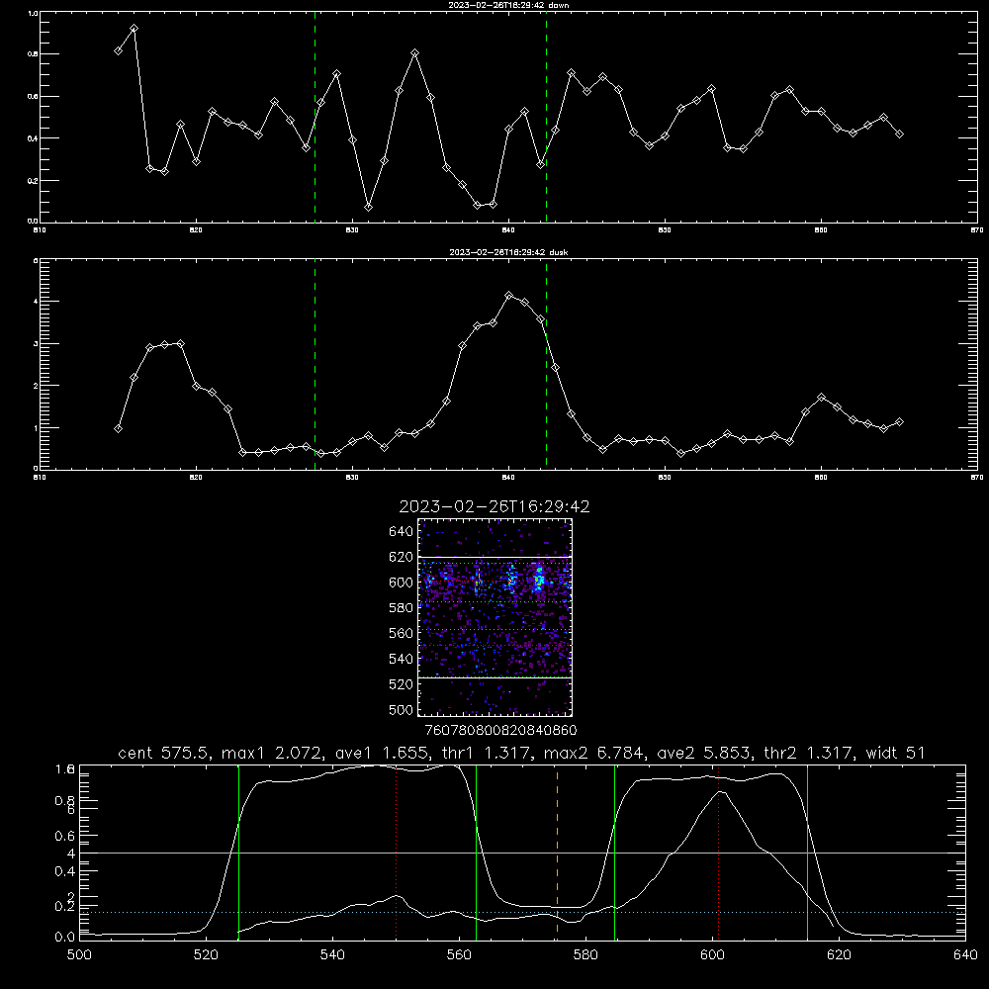This screenshot has height=989, width=989.
Task: Click the '760780800820840860' x-axis labels under the image
Action: [x=500, y=730]
